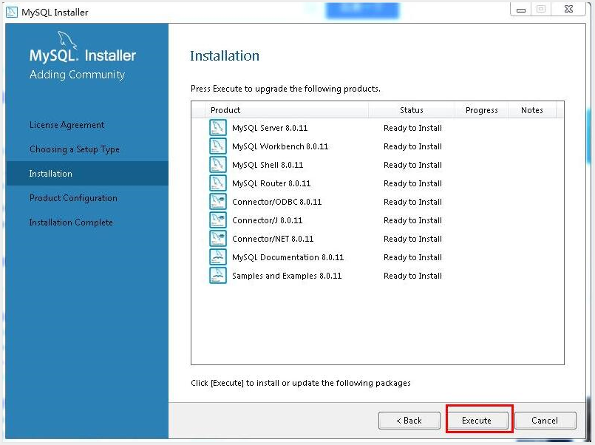
Task: Go back with the < Back button
Action: (409, 421)
